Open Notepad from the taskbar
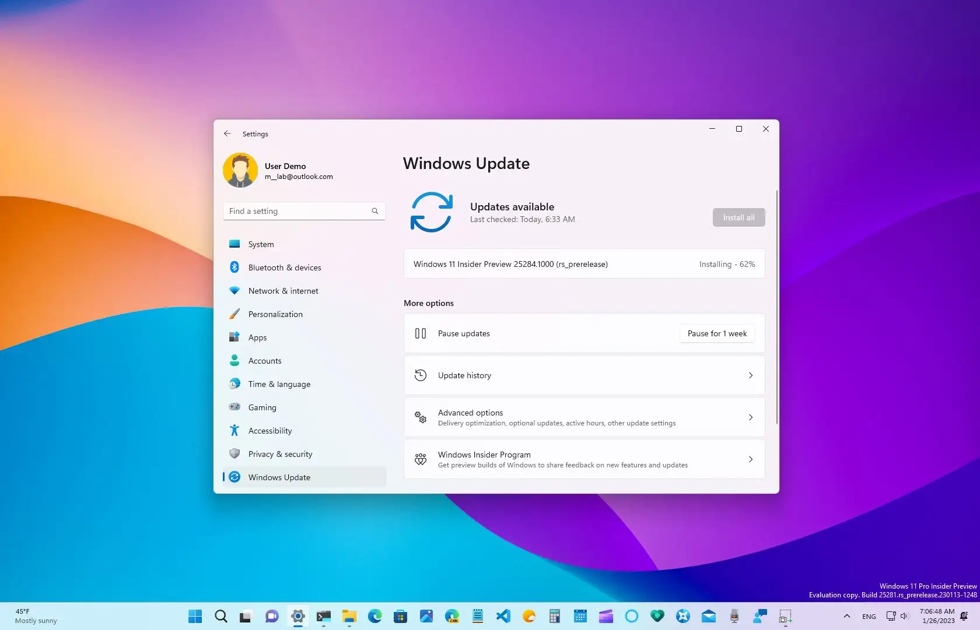The width and height of the screenshot is (980, 630). coord(478,616)
